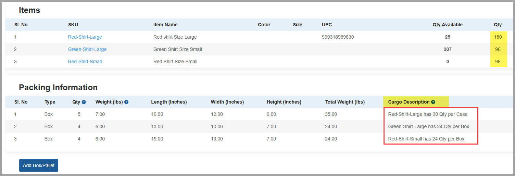
Task: Click the Add Box/Pallet button
Action: click(x=39, y=165)
